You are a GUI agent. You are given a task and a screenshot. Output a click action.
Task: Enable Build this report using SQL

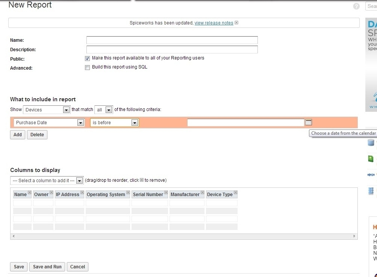click(87, 67)
